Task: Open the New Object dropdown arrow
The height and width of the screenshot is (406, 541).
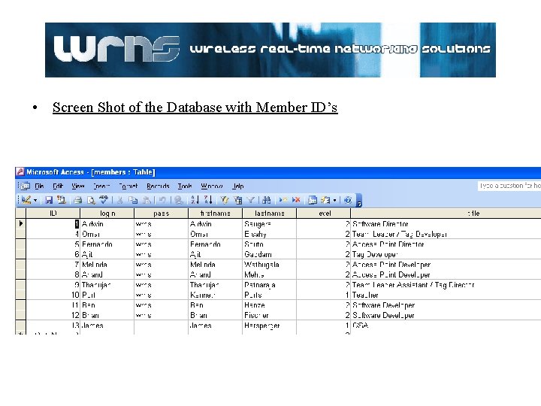Action: pyautogui.click(x=334, y=200)
